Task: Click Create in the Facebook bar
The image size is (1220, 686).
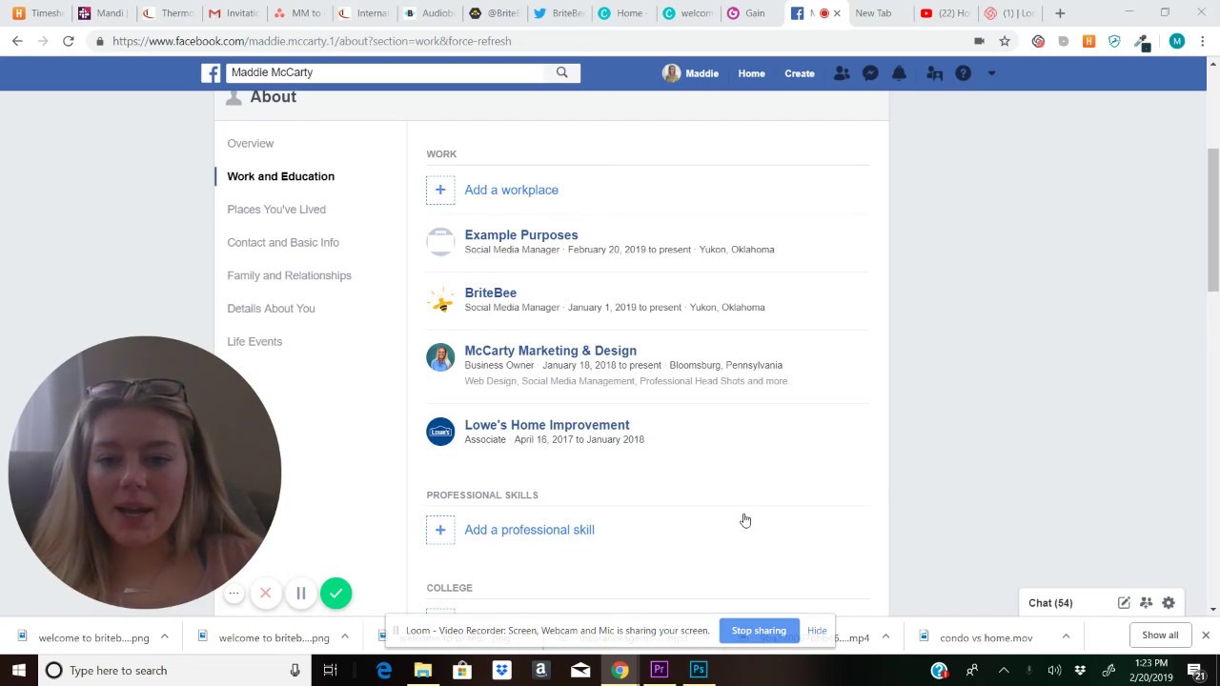Action: tap(800, 73)
